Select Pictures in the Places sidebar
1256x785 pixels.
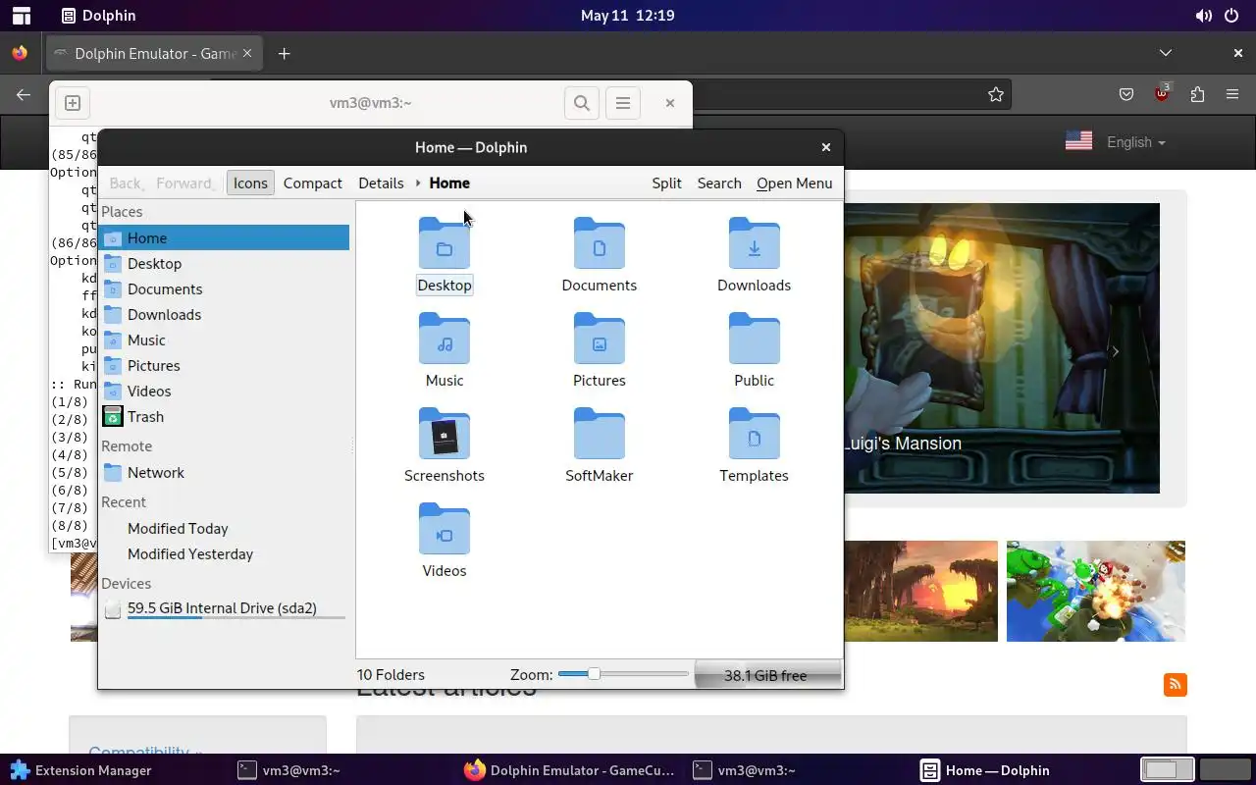pyautogui.click(x=225, y=365)
